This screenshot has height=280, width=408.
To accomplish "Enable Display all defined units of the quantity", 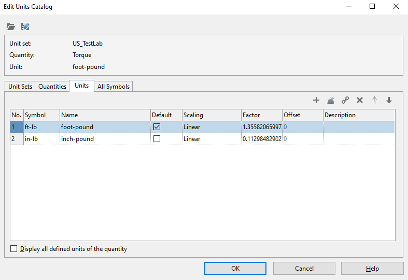I will click(14, 249).
